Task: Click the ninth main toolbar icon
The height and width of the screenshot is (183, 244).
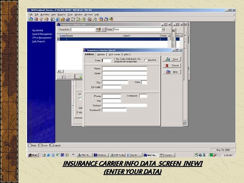Action: (x=73, y=19)
